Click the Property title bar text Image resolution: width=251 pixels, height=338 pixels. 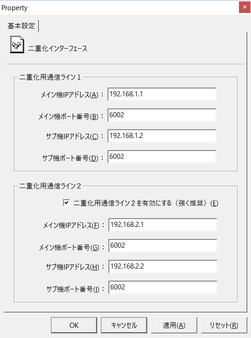14,8
